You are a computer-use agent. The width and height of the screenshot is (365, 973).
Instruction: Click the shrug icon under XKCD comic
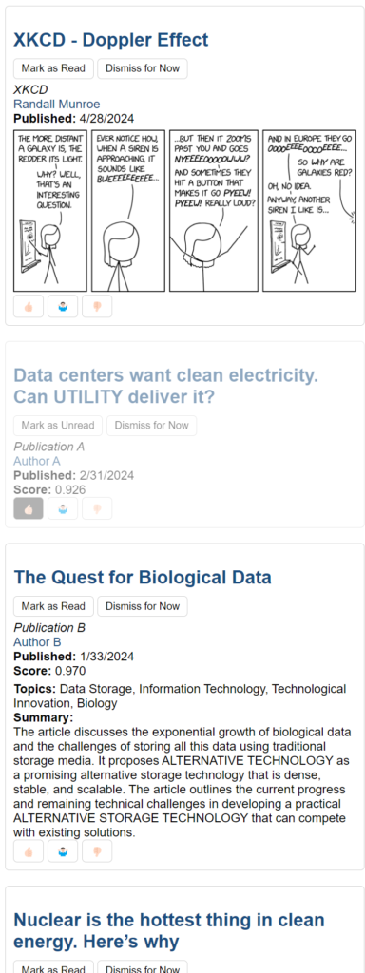click(x=63, y=307)
